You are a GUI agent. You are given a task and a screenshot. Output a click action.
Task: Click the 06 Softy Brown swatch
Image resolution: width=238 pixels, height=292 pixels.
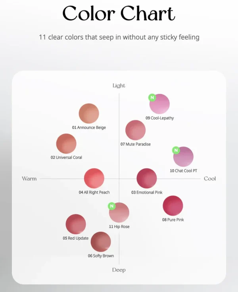[x=101, y=242]
